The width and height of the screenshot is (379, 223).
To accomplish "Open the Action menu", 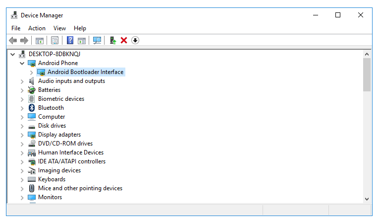I will (37, 28).
